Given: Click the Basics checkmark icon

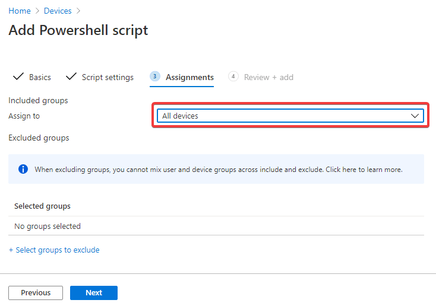Looking at the screenshot, I should [x=18, y=76].
